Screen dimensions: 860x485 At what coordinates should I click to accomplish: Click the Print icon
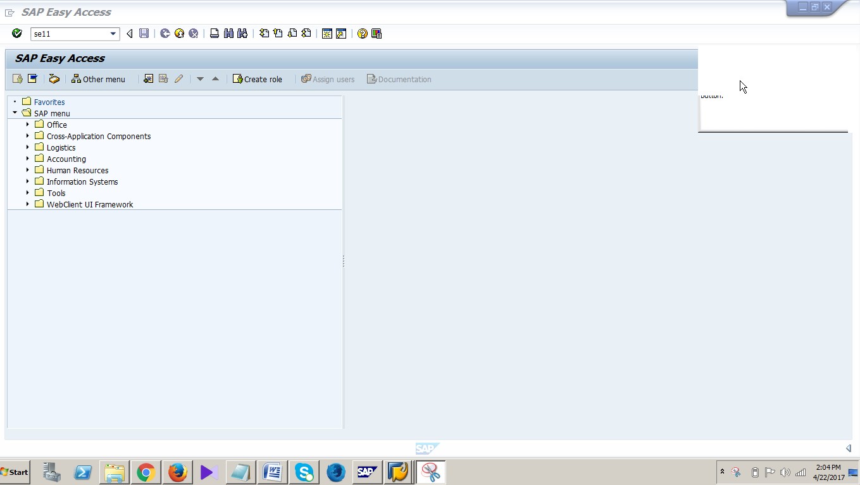(x=214, y=34)
